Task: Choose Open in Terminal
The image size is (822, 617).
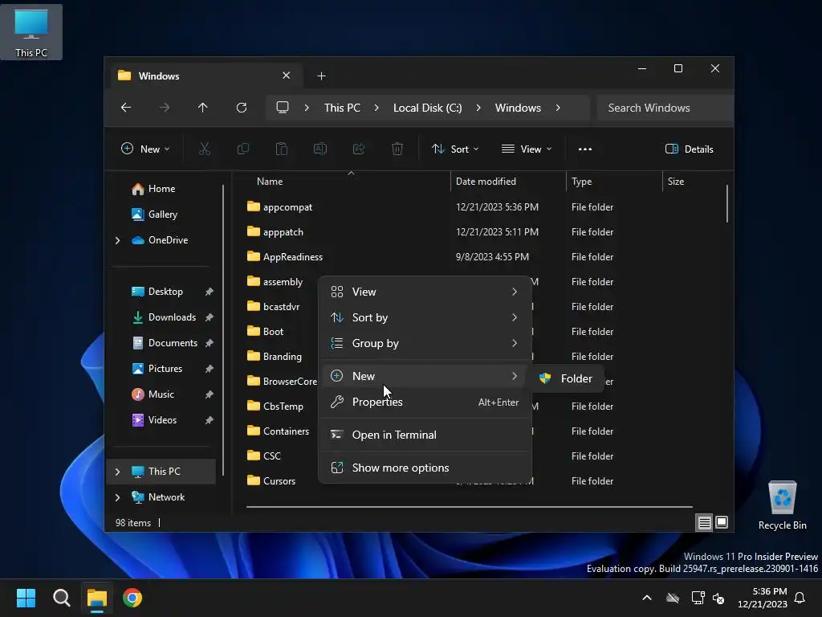Action: (x=425, y=435)
